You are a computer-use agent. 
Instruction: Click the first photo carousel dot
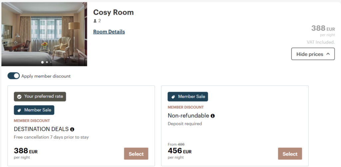tap(42, 62)
